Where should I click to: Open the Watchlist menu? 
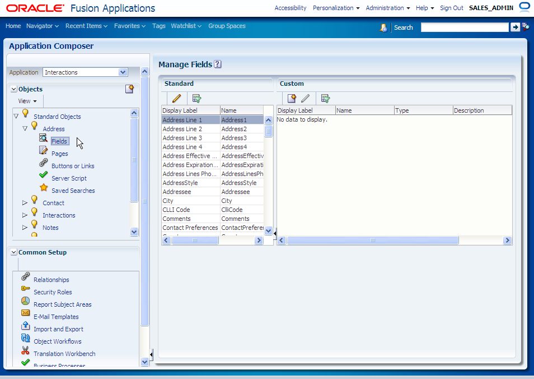186,26
